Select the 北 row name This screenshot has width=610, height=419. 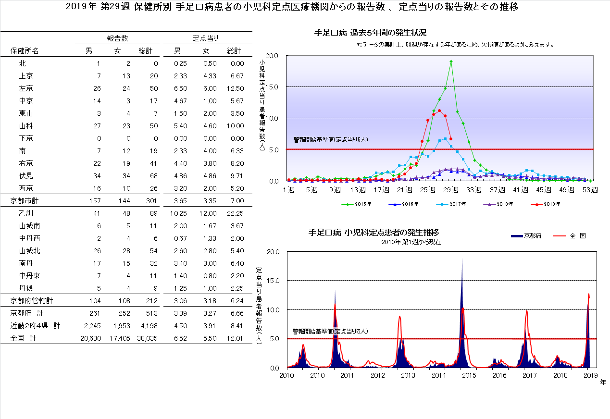(x=22, y=63)
